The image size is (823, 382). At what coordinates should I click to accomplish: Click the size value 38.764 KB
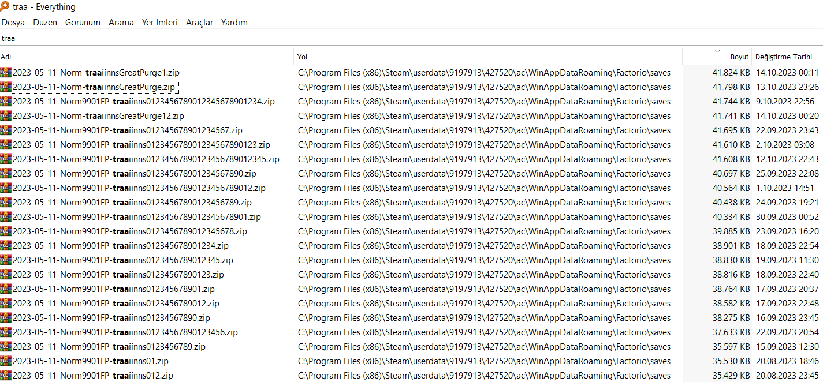point(731,289)
